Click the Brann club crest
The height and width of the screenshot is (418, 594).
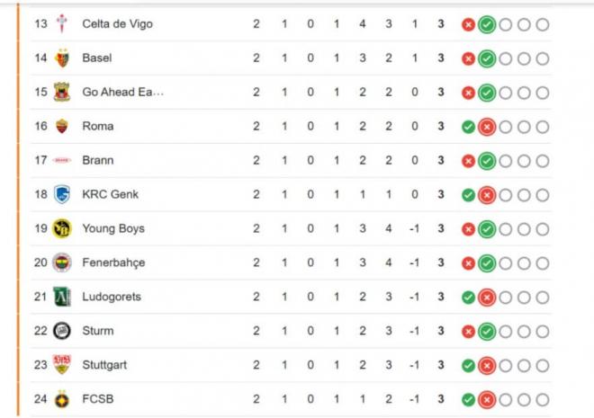(61, 160)
